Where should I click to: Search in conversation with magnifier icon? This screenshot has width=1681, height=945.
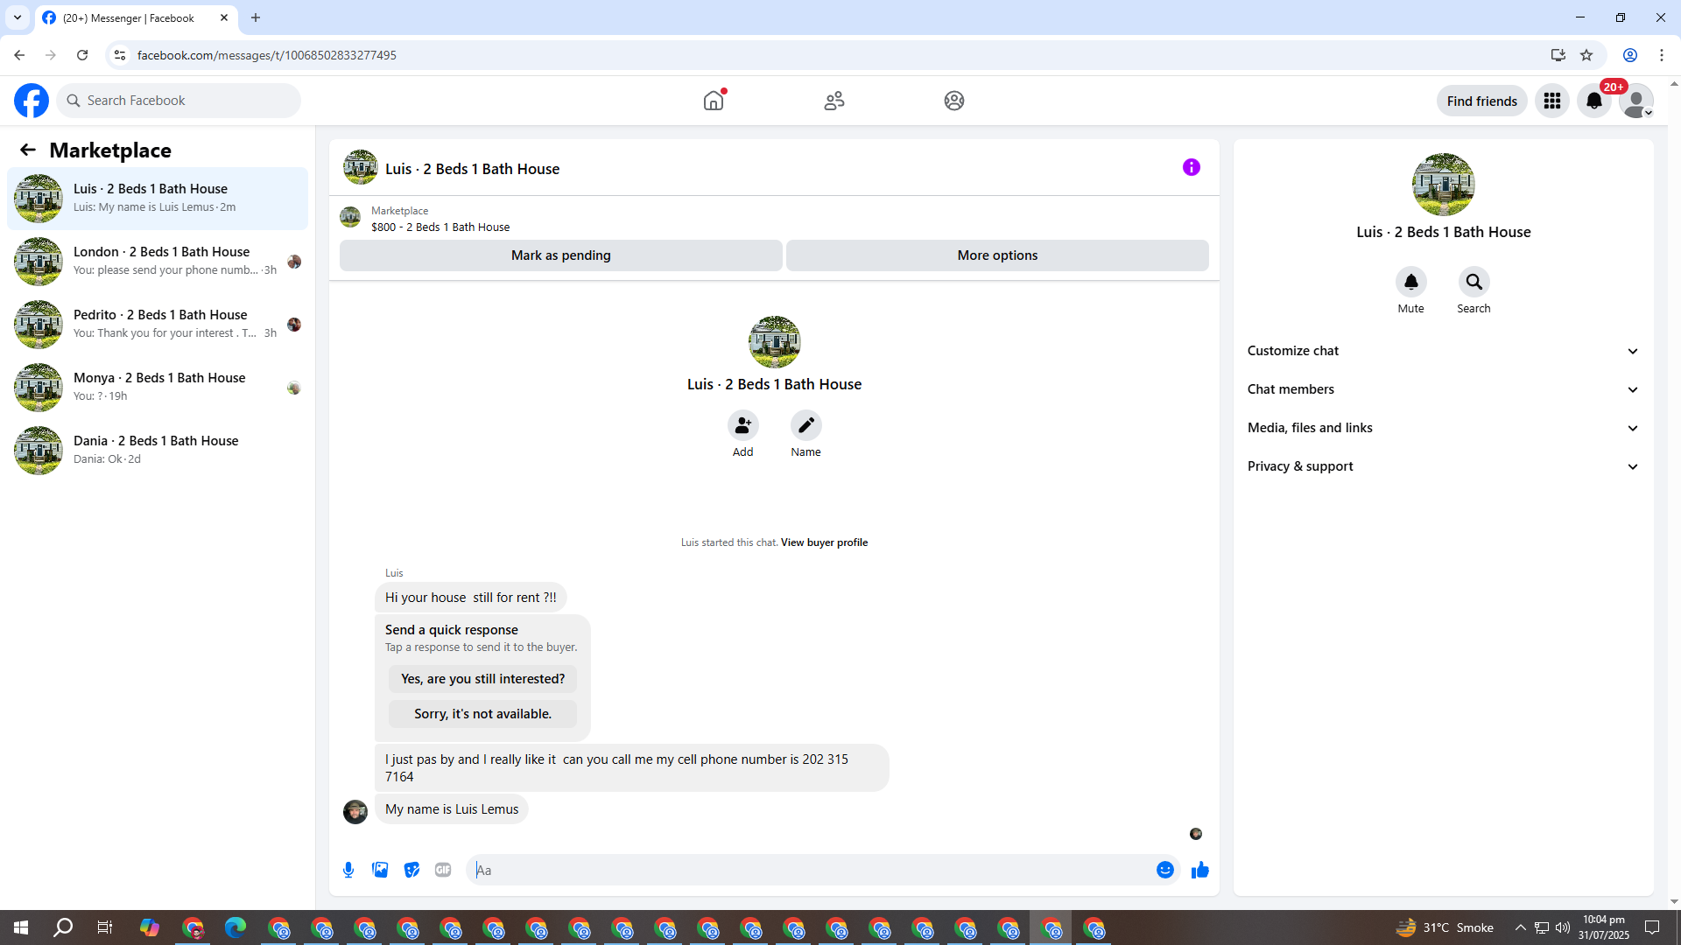pyautogui.click(x=1474, y=282)
